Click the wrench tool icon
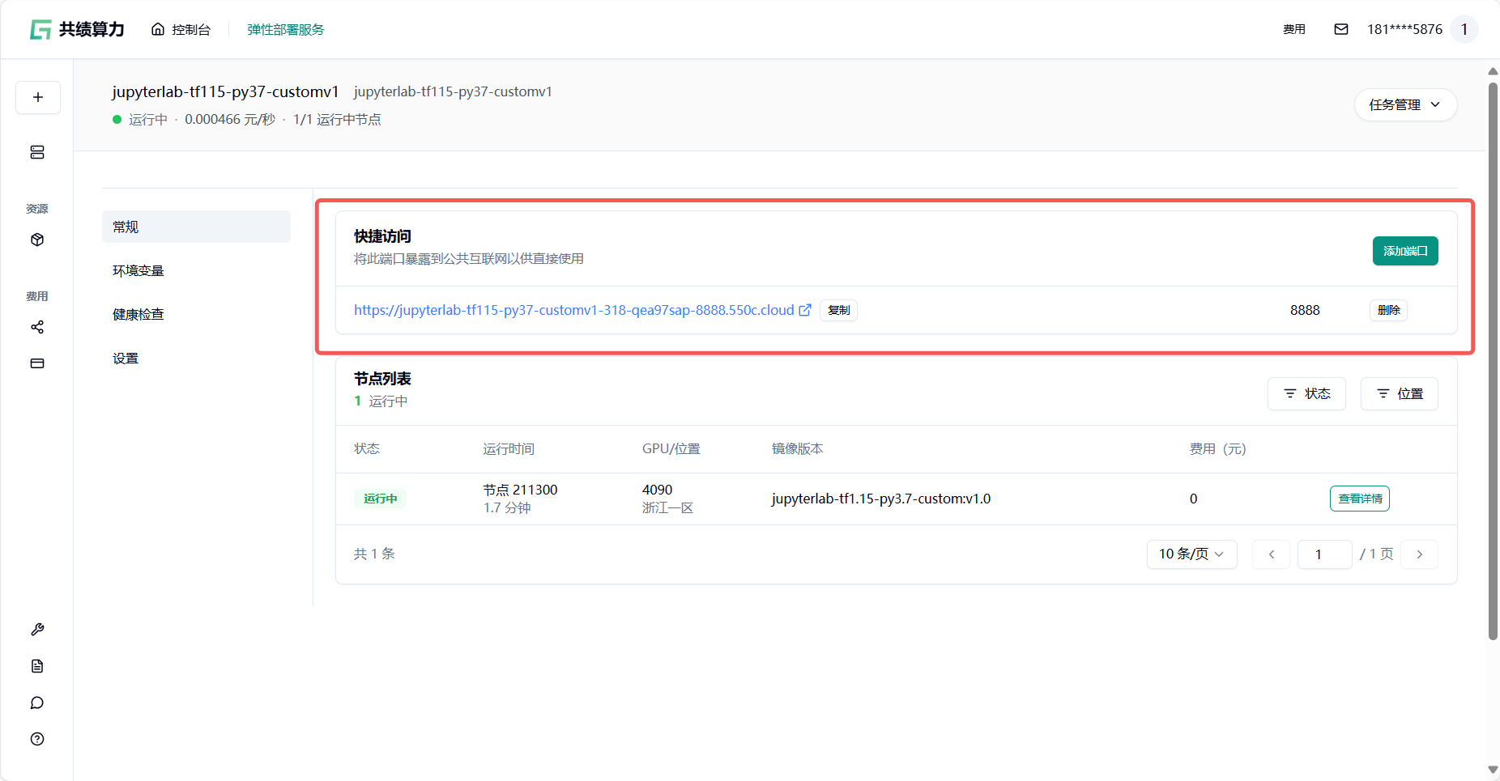Image resolution: width=1500 pixels, height=781 pixels. click(x=37, y=630)
